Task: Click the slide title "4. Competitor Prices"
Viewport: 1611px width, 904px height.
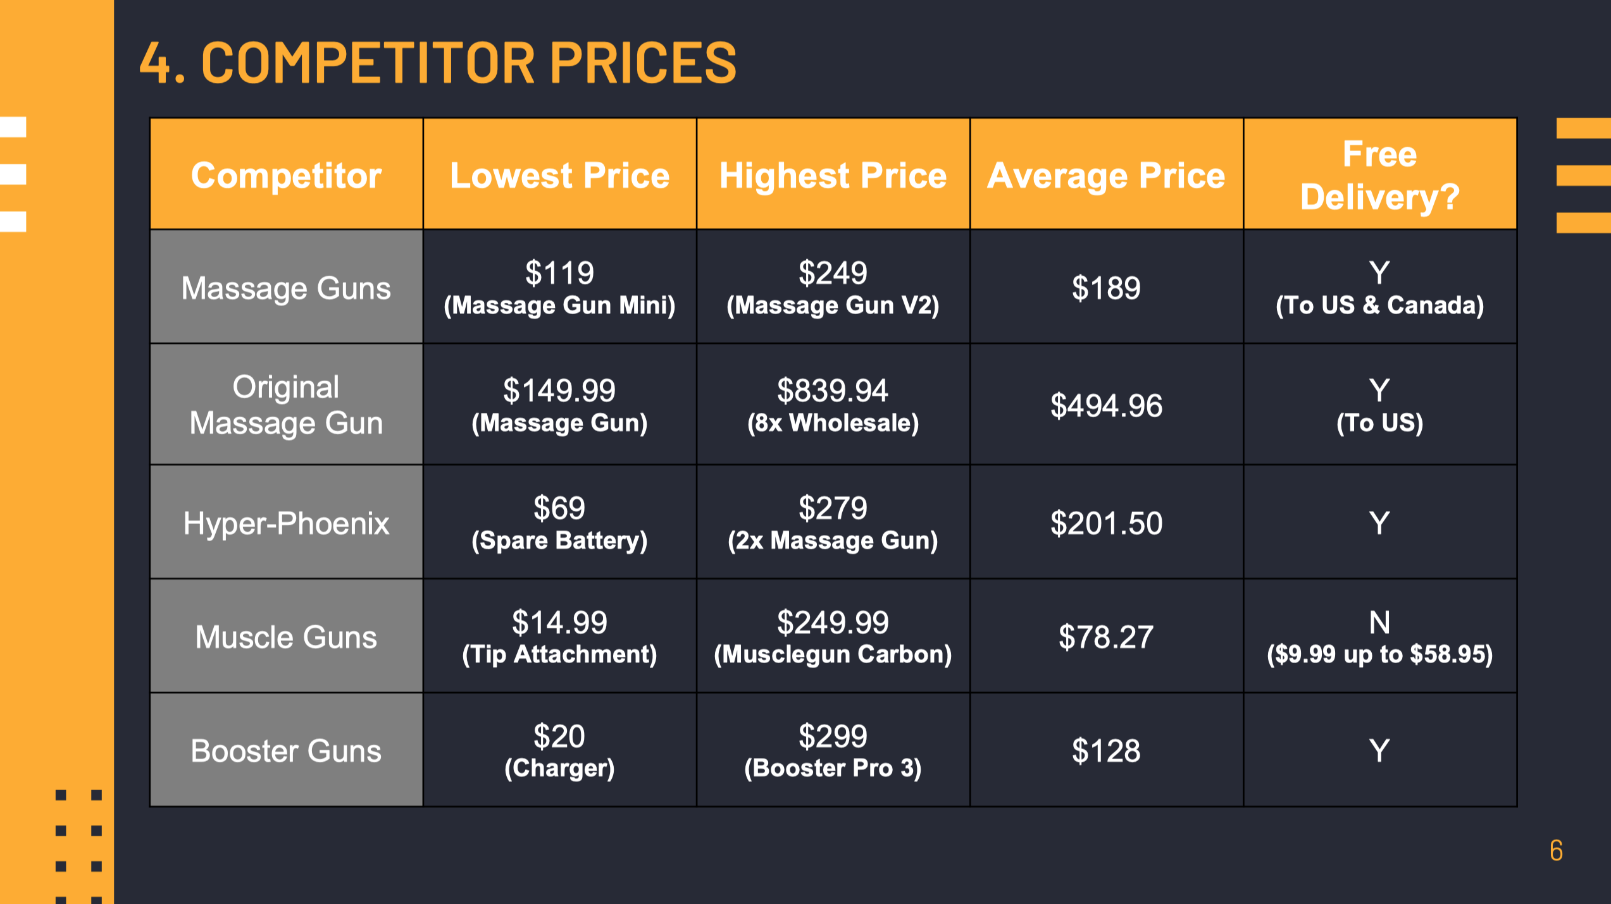Action: 438,63
